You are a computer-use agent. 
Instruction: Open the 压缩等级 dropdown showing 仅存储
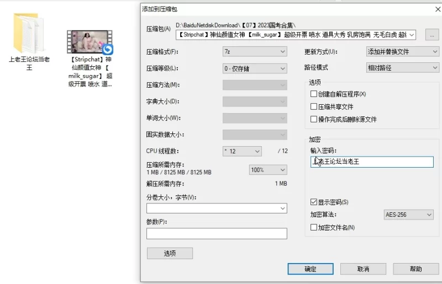pyautogui.click(x=255, y=69)
